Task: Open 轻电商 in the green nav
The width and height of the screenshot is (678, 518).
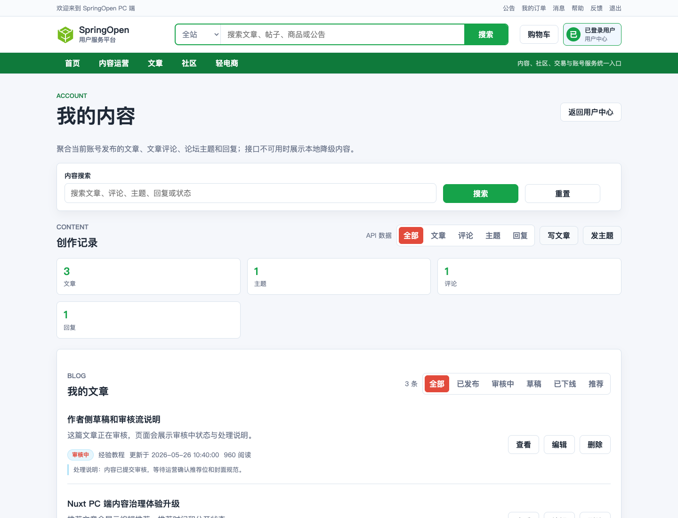Action: click(x=227, y=63)
